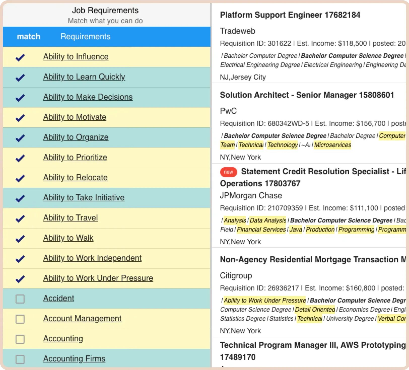This screenshot has height=370, width=409.
Task: Check the Accident requirement checkbox
Action: click(x=20, y=299)
